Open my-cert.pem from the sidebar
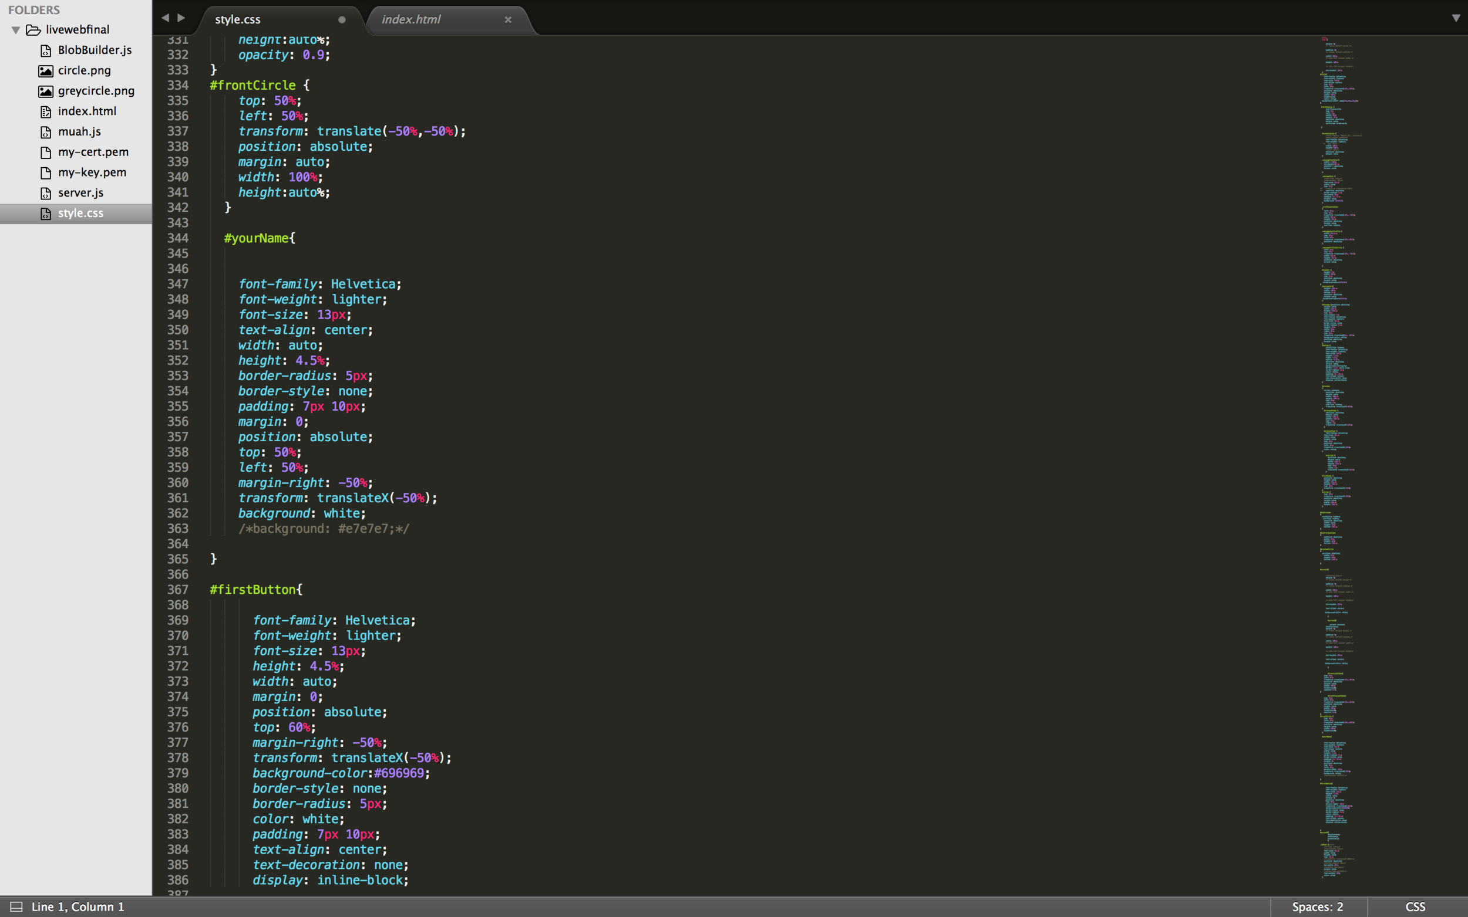Viewport: 1468px width, 917px height. (x=93, y=151)
